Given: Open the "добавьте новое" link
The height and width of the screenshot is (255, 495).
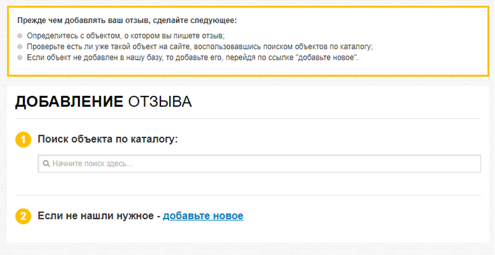Looking at the screenshot, I should pos(203,216).
